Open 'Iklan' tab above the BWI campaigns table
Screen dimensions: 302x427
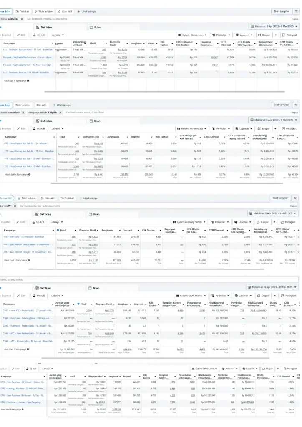[x=96, y=214]
